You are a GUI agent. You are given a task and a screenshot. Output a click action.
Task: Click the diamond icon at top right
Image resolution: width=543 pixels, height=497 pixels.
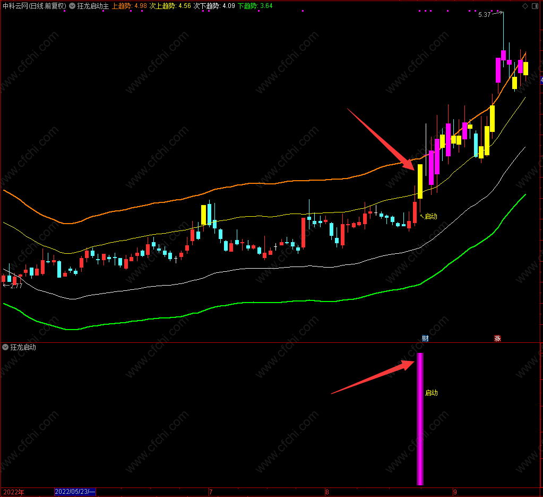coord(525,6)
